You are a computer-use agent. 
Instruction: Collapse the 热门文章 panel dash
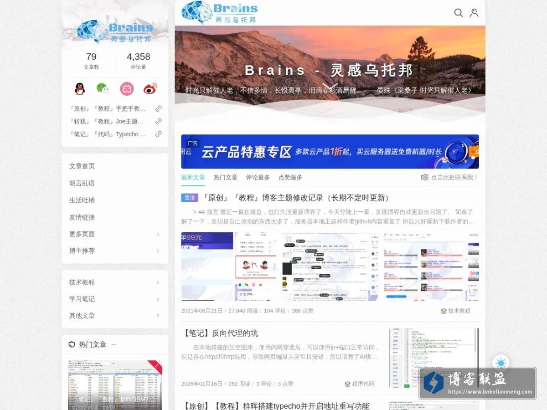[x=114, y=344]
